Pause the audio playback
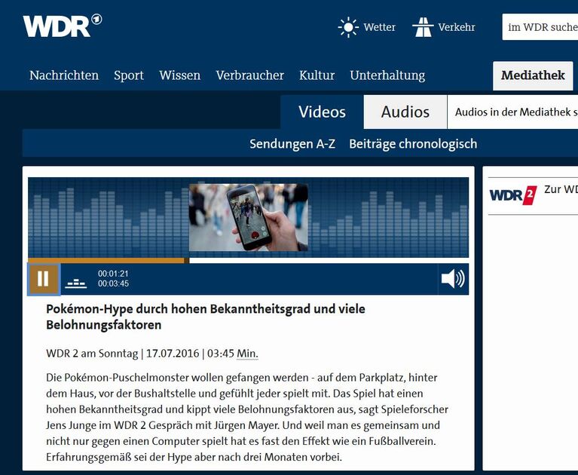 click(x=44, y=279)
